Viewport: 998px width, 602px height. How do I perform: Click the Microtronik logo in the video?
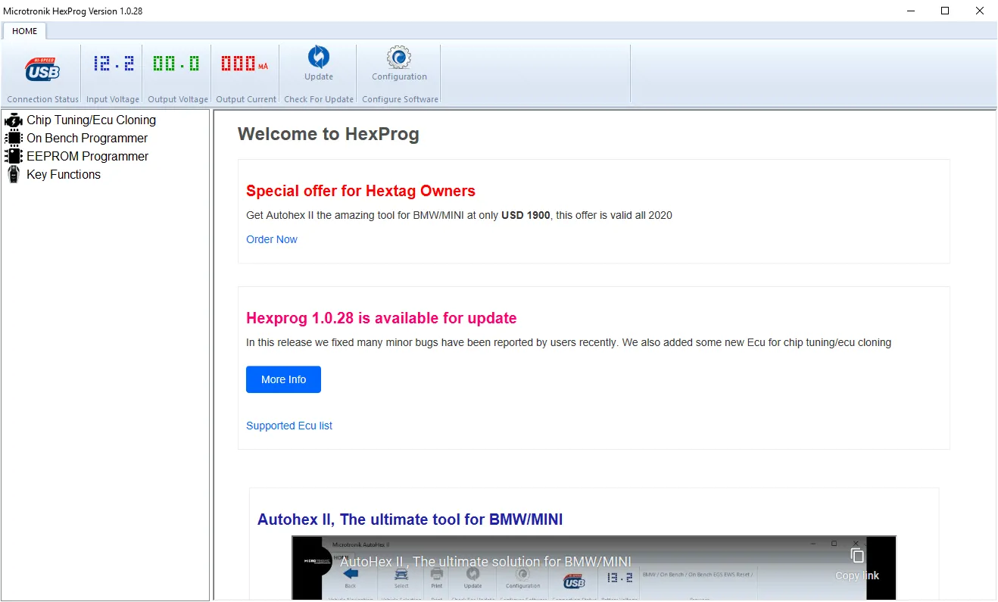[317, 561]
